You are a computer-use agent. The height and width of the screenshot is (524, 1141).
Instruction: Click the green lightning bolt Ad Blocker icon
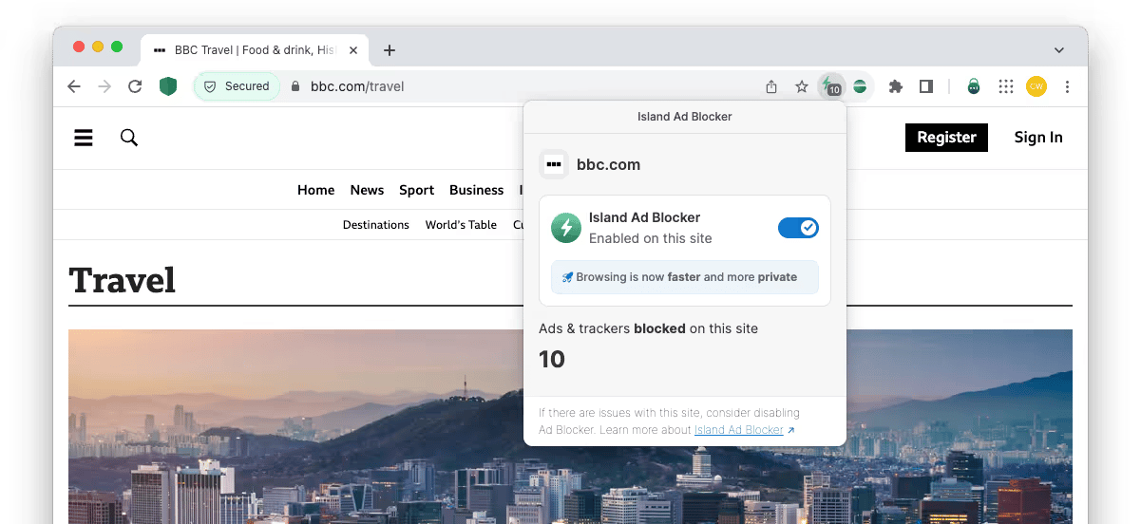(x=566, y=228)
